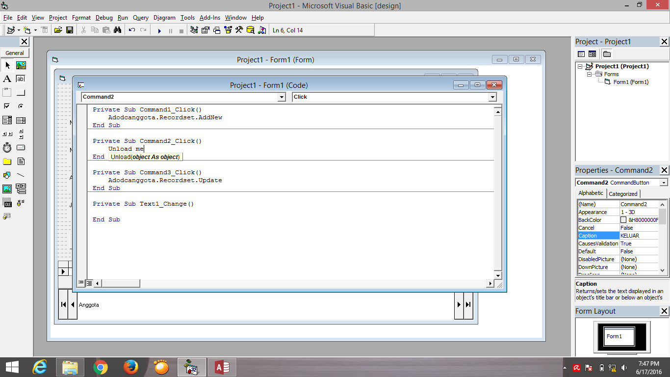Click the code line Adodcanggota.Recordset.Update
This screenshot has height=377, width=670.
[165, 180]
